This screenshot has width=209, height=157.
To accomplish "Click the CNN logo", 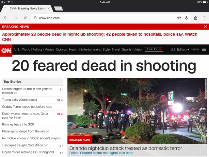I will point(6,50).
